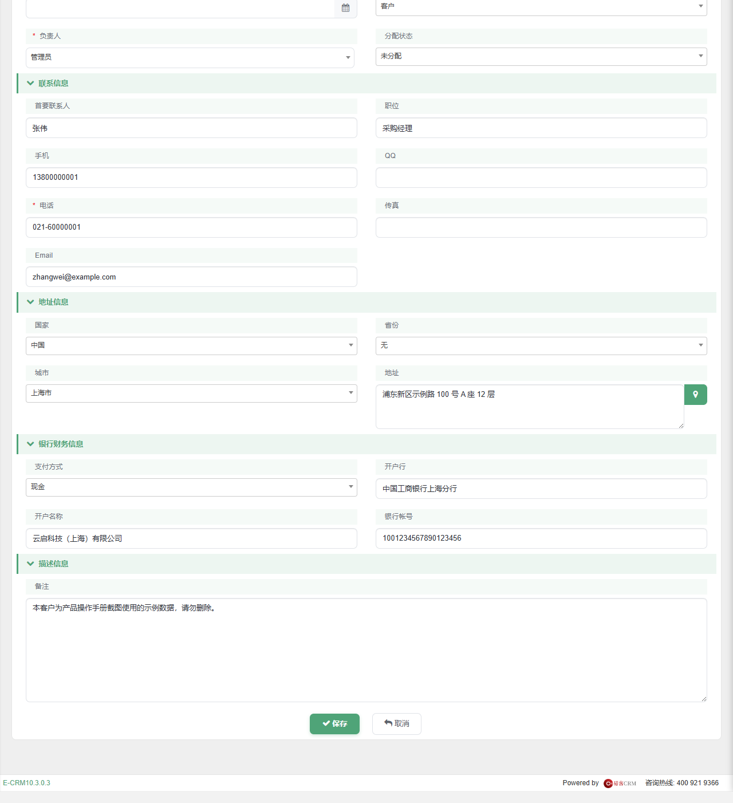
Task: Click the green 保存 button
Action: point(334,724)
